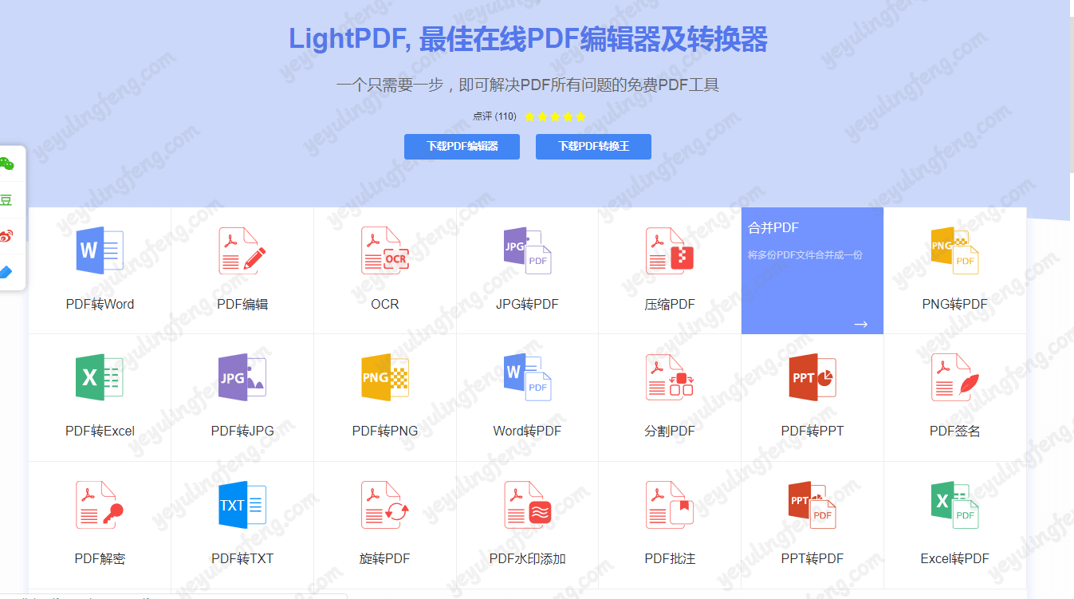The image size is (1074, 599).
Task: Open the PDF解密 unlock icon
Action: coord(100,505)
